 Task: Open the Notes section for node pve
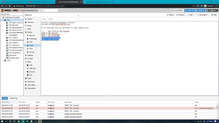29,26
